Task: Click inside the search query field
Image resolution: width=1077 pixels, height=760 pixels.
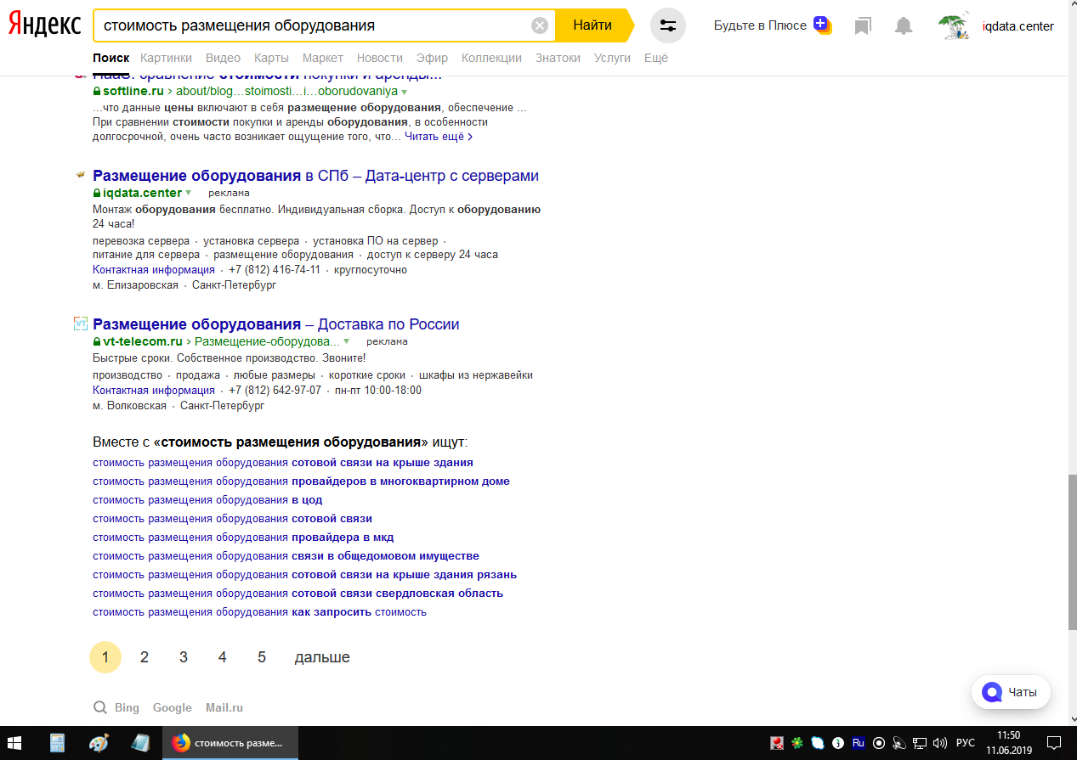Action: [x=315, y=25]
